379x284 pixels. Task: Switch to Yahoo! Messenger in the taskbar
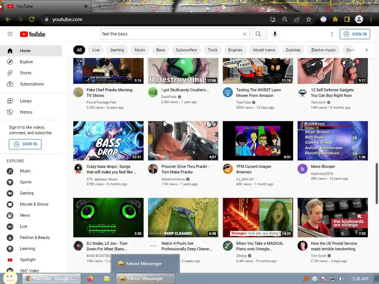coord(145,278)
